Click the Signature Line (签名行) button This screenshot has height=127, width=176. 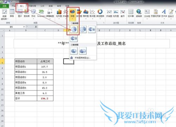coord(171,14)
